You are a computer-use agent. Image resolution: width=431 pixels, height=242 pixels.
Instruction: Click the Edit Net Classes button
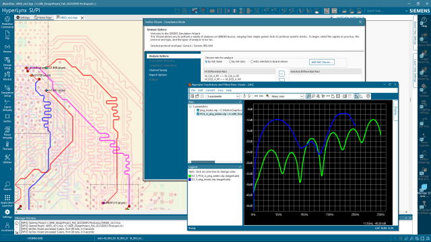click(x=322, y=62)
